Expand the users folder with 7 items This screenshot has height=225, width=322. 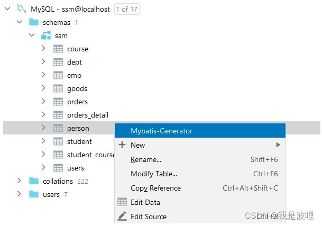point(19,194)
